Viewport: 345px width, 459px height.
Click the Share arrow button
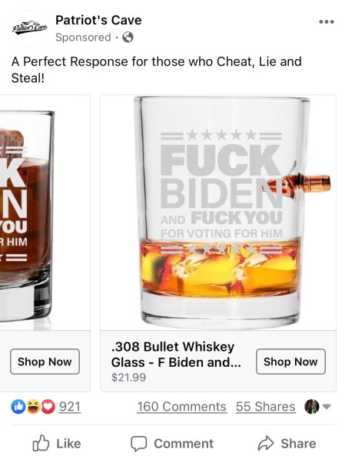click(x=287, y=444)
